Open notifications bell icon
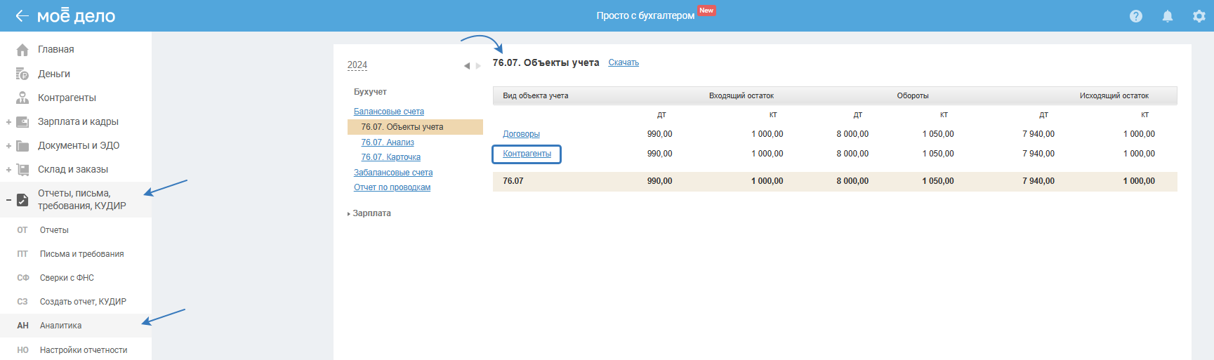This screenshot has width=1214, height=360. (1168, 16)
